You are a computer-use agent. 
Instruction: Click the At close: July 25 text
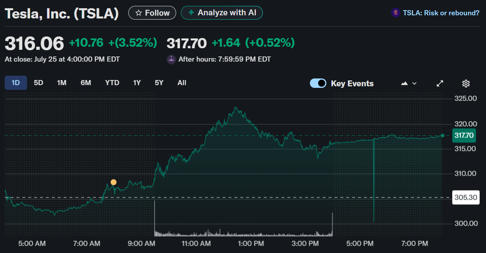pos(62,60)
